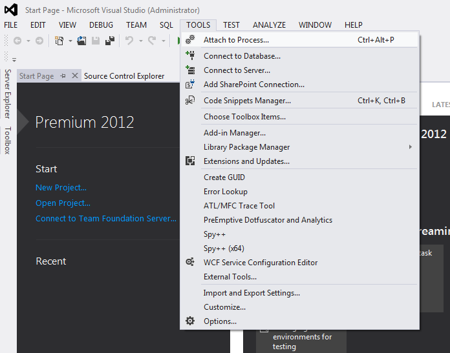Click Connect to Team Foundation Server link
The image size is (450, 353).
pos(106,218)
